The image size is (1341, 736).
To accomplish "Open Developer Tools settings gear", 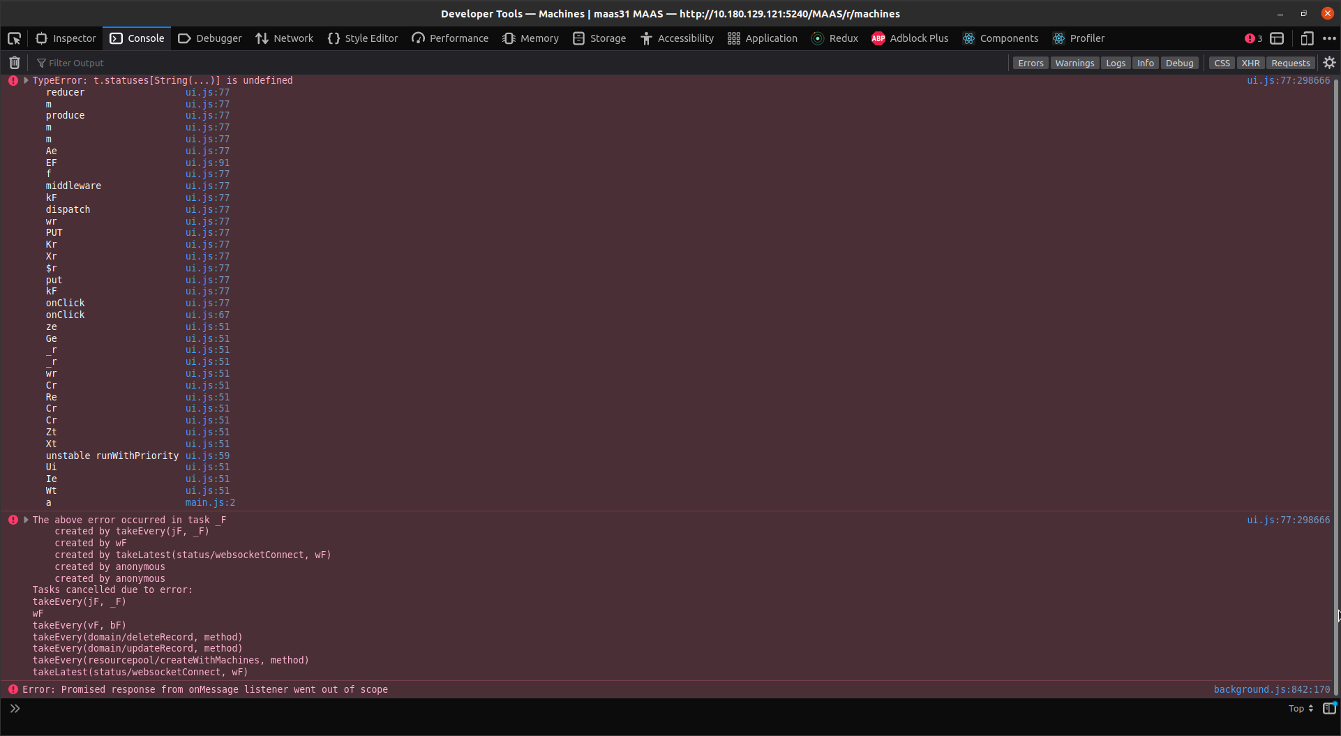I will [x=1329, y=63].
